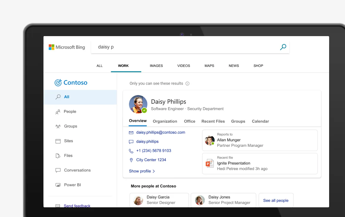
Task: Click the green availability badge on Daisy's photo
Action: coord(144,111)
